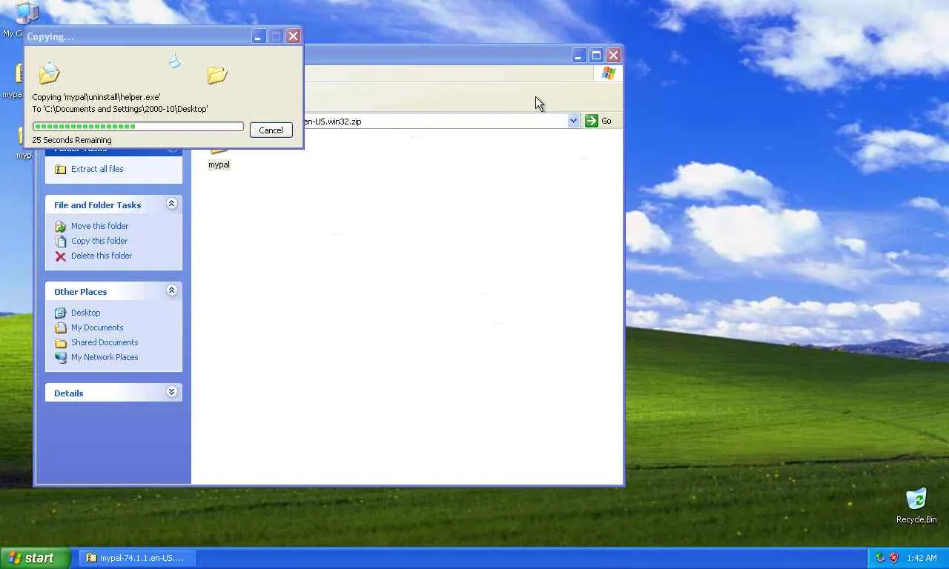Minimize the Explorer zip window
Viewport: 949px width, 569px height.
click(579, 56)
